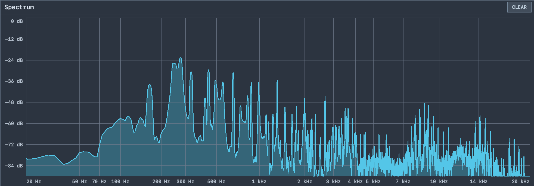Screen dimensions: 534x186
Task: Click the -48 dB axis label
Action: (14, 102)
